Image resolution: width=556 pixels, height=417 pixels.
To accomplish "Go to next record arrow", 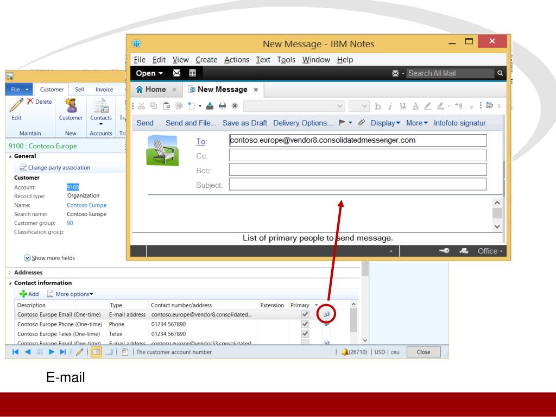I will pos(52,352).
